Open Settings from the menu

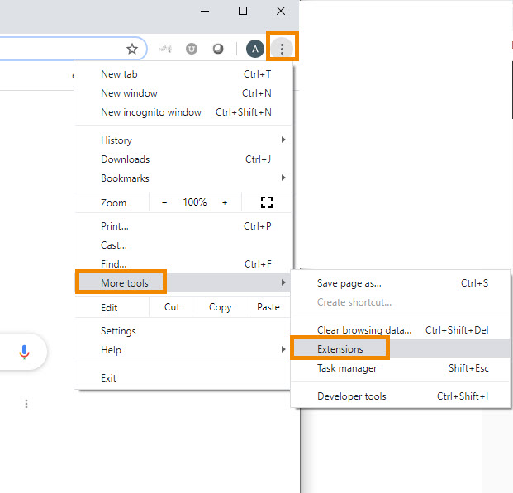(x=118, y=331)
